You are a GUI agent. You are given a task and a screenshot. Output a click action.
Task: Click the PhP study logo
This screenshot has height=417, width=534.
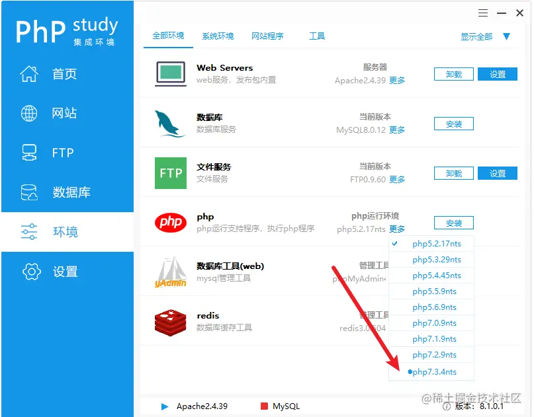[x=67, y=31]
